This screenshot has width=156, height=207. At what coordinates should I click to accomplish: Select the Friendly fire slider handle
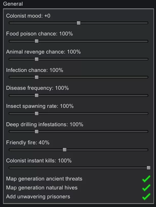[x=65, y=150]
